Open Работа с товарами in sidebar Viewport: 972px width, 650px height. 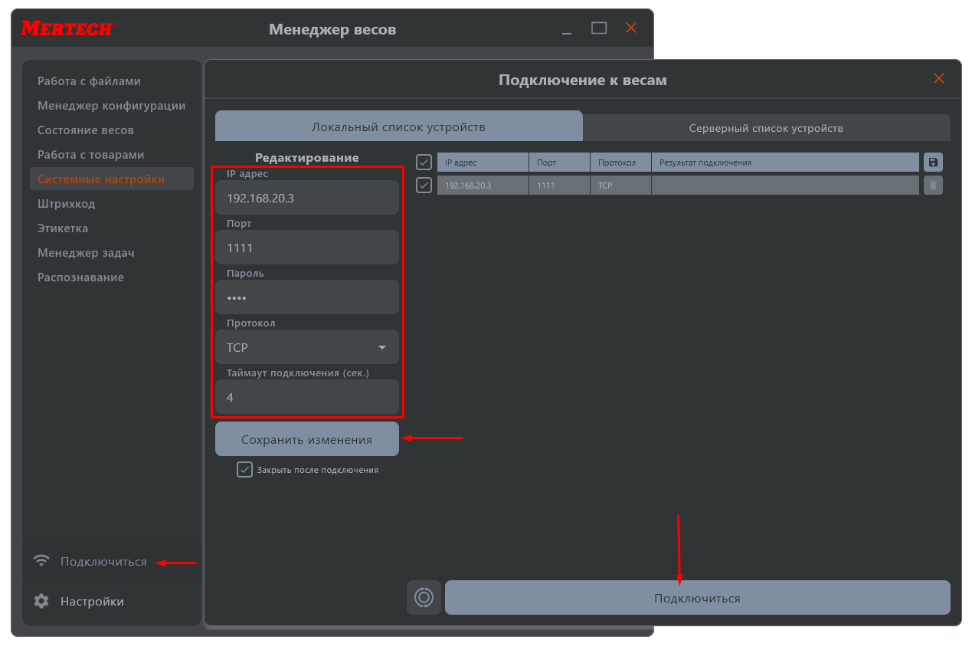point(90,154)
